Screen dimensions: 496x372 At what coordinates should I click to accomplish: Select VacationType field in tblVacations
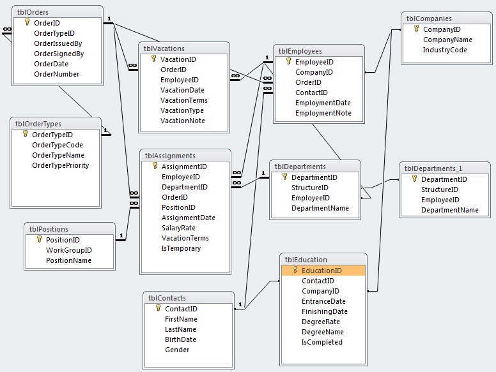pyautogui.click(x=184, y=110)
